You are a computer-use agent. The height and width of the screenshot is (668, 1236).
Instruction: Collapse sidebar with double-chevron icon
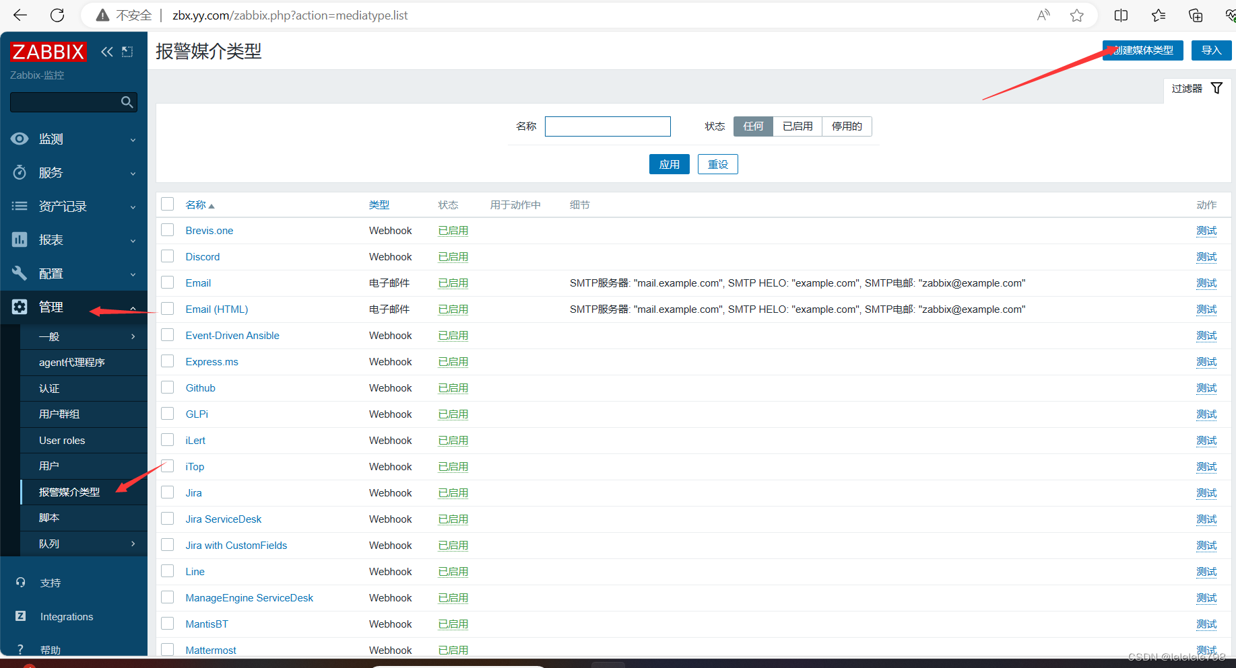click(x=107, y=52)
